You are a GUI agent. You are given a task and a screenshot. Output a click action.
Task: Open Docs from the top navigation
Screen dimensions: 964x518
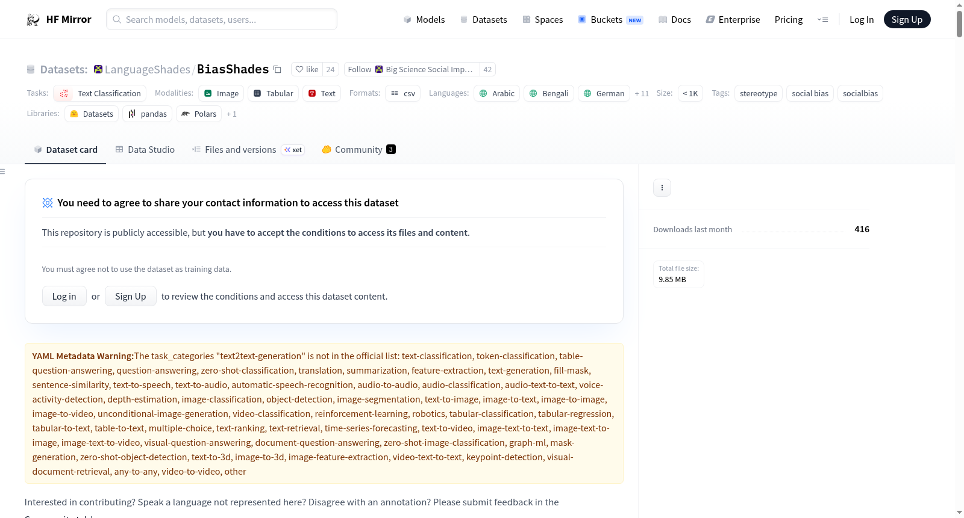(675, 20)
